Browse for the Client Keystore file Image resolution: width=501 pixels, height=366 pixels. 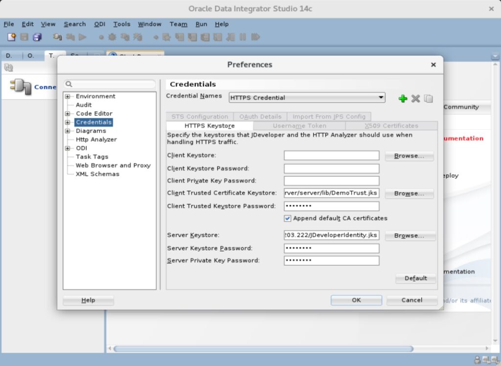[410, 156]
